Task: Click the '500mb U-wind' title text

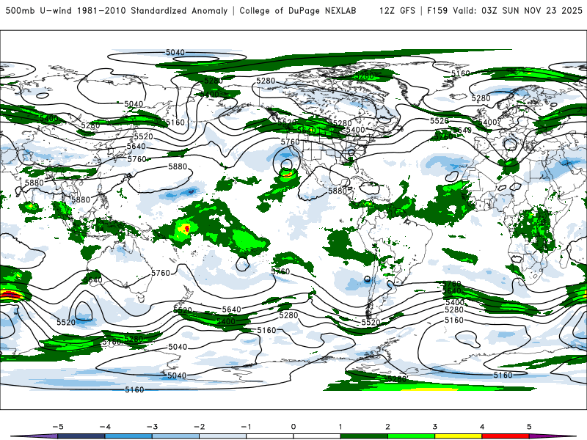Action: coord(39,10)
